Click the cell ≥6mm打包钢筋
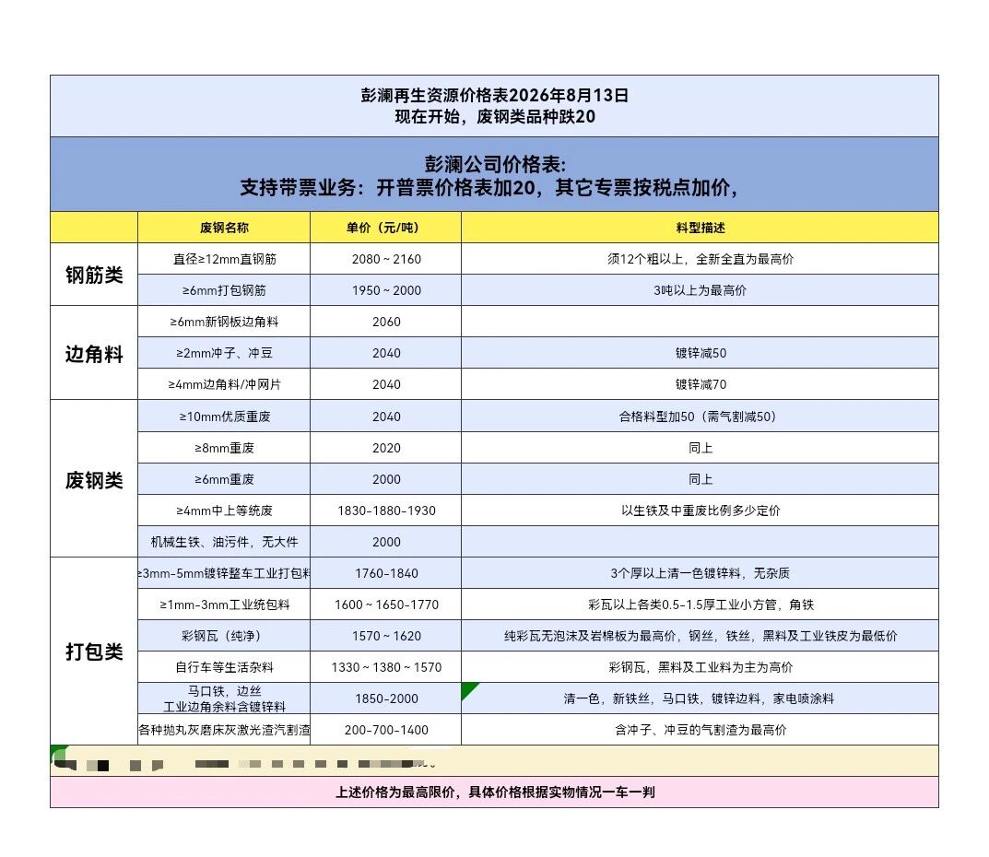 tap(224, 290)
